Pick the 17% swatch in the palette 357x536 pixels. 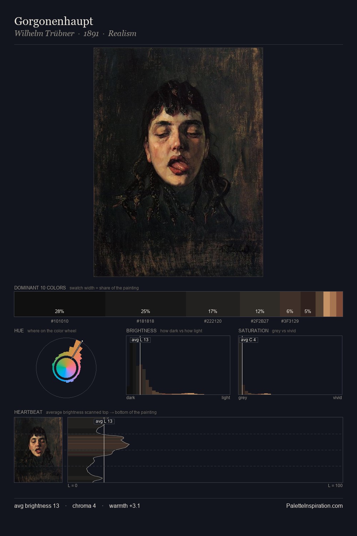coord(213,304)
